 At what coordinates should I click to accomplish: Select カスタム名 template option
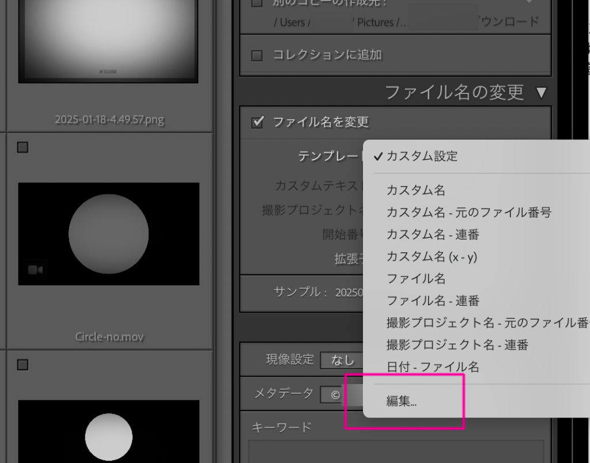tap(415, 190)
